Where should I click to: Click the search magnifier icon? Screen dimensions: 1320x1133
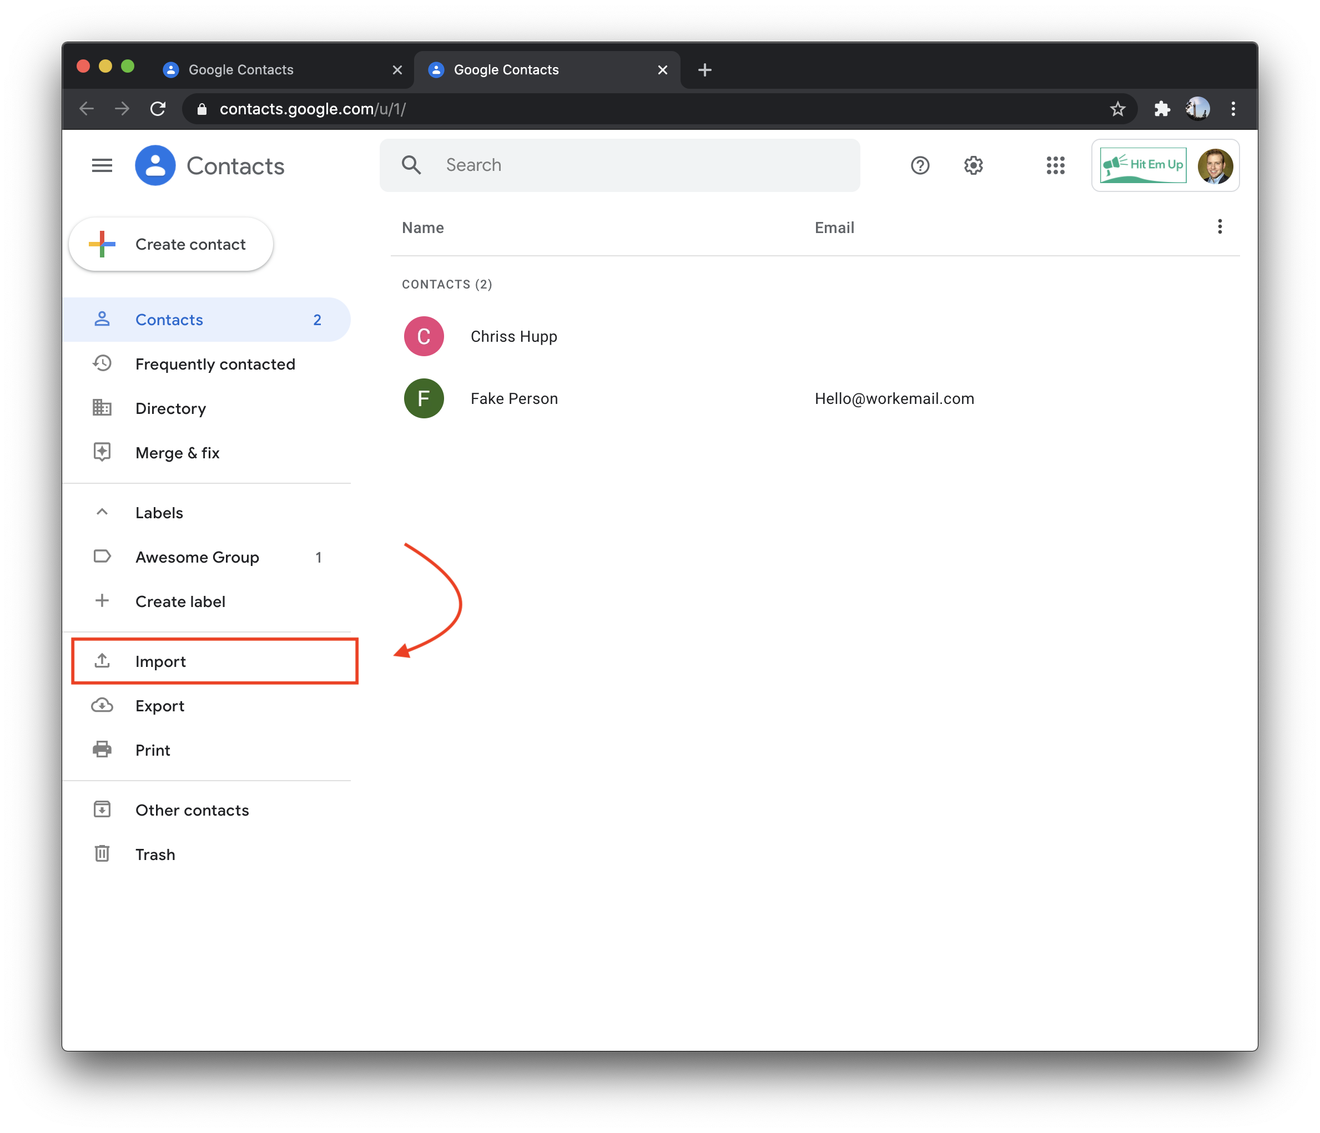click(411, 165)
